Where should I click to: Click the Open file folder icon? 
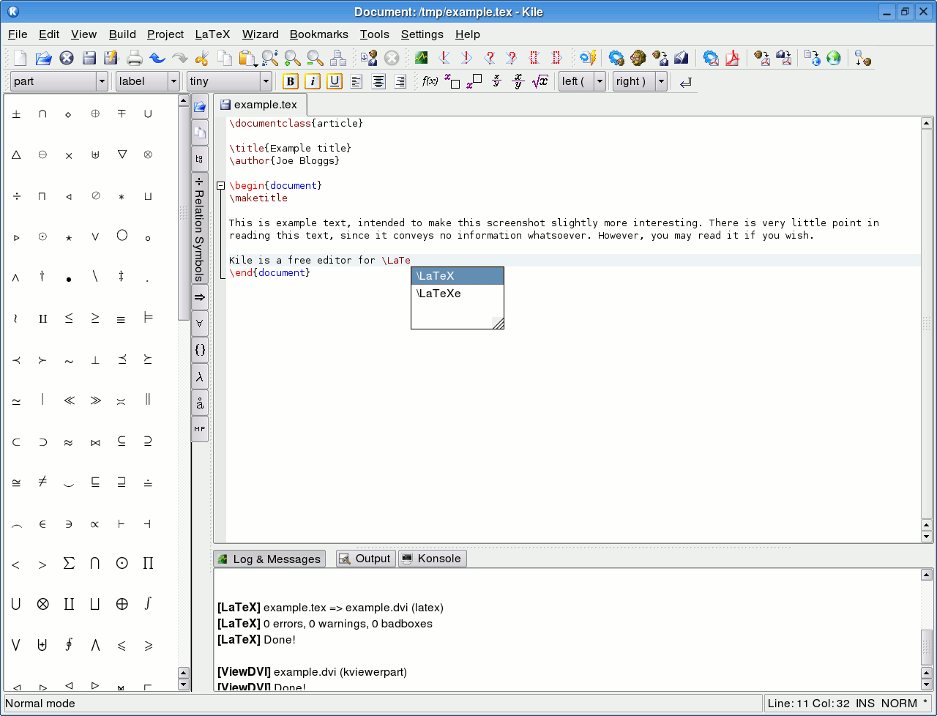(43, 58)
